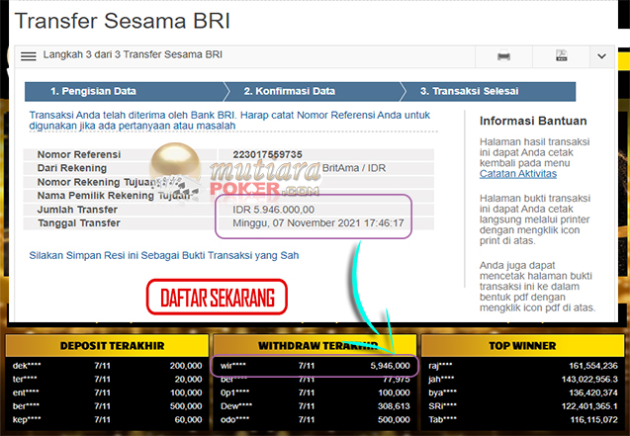Click withdraw row wir**** 5,946,000
The image size is (630, 436).
pyautogui.click(x=315, y=366)
